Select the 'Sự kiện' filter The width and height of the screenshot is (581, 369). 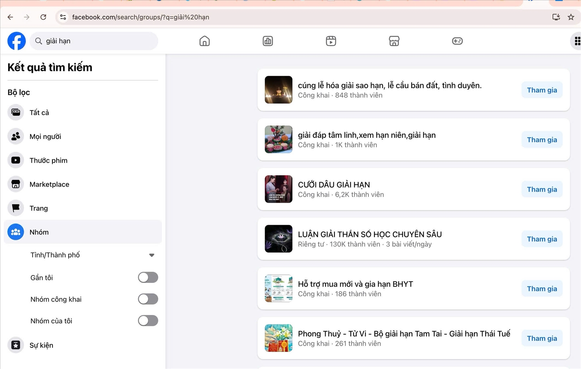click(x=41, y=345)
